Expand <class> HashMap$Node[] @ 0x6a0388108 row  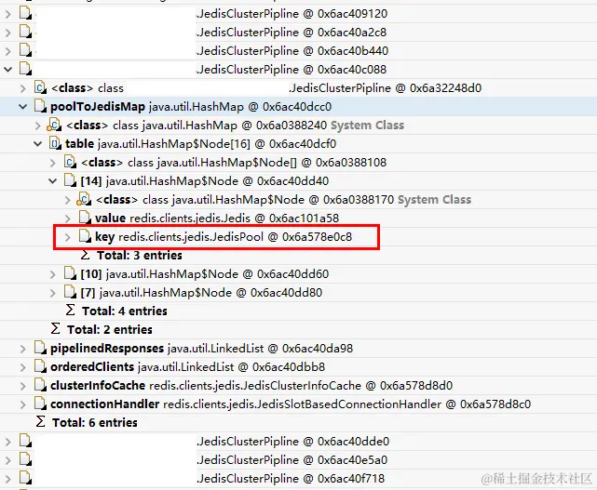(53, 163)
